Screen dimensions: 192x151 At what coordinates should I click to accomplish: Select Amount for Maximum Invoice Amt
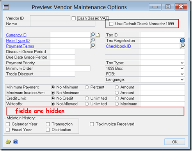point(117,93)
